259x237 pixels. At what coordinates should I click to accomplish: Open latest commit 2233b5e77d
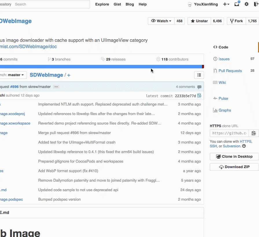(x=185, y=96)
